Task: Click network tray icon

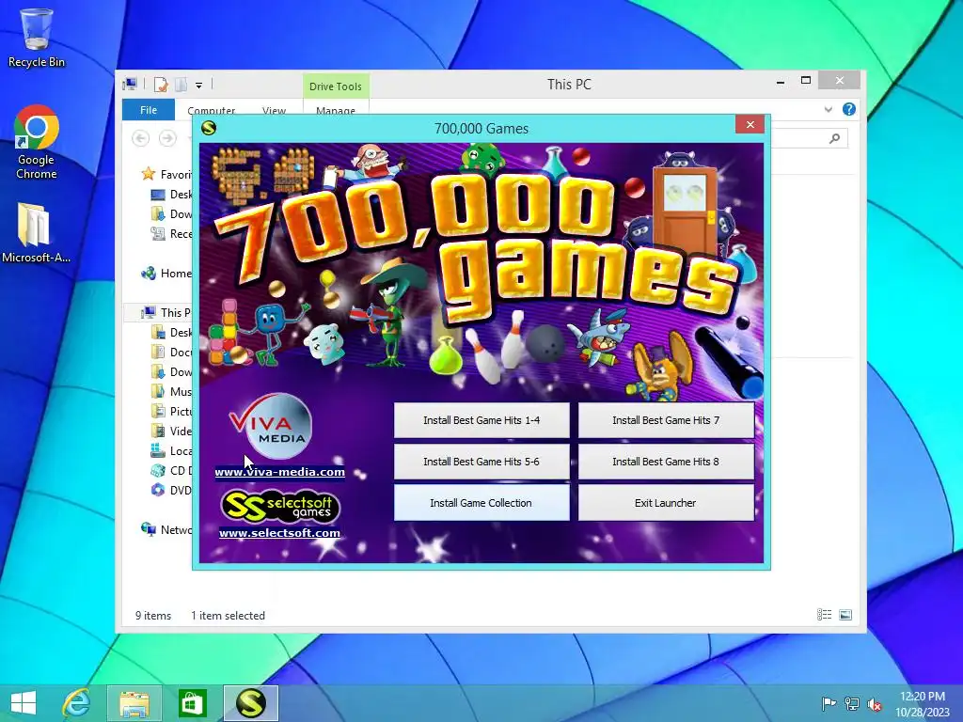Action: (852, 703)
